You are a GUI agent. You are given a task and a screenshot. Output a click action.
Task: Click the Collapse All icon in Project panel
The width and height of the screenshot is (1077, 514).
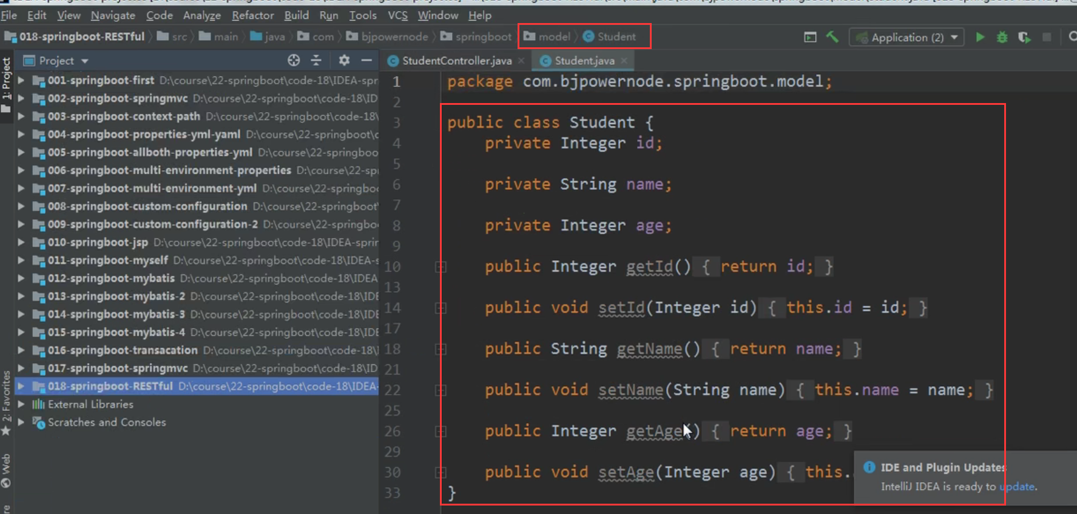(316, 60)
